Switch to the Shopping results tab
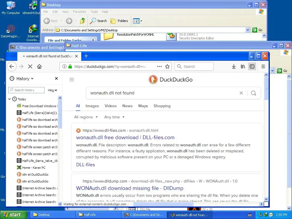Viewport: 292px width, 219px height. pos(162,106)
